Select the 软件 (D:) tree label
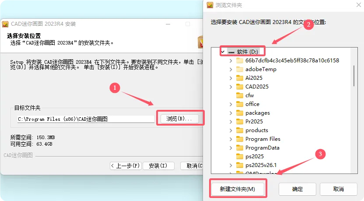The width and height of the screenshot is (364, 201). [248, 52]
